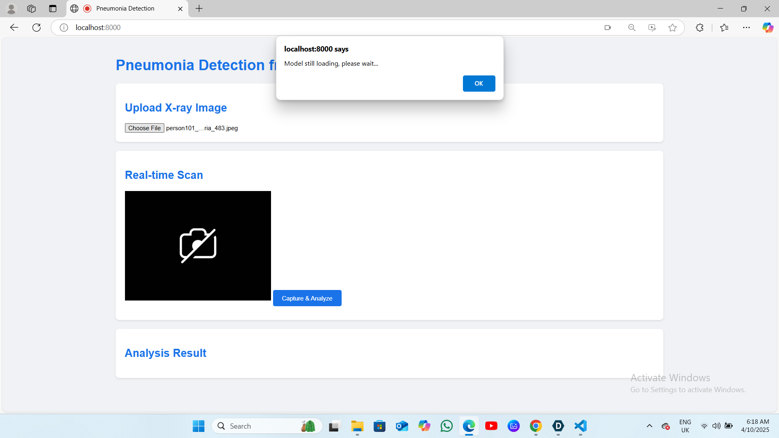Viewport: 779px width, 438px height.
Task: Open Copilot icon in browser toolbar
Action: (768, 28)
